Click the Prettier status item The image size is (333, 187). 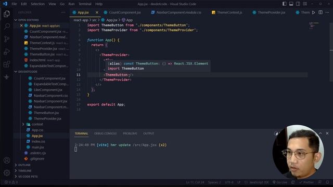coord(306,182)
